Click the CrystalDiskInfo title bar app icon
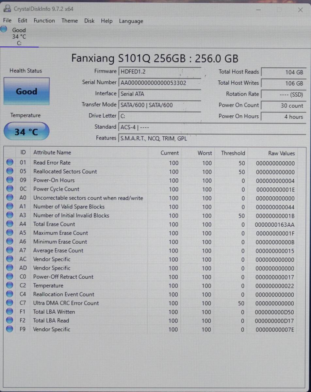This screenshot has width=311, height=392. (7, 8)
